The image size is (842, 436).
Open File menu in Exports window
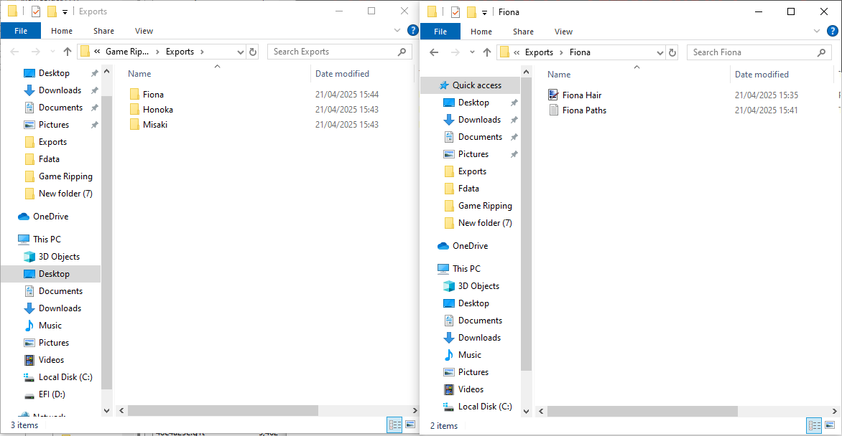[21, 31]
